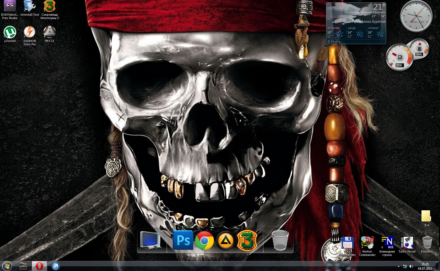
Task: Open the volume control in tray
Action: tap(411, 266)
